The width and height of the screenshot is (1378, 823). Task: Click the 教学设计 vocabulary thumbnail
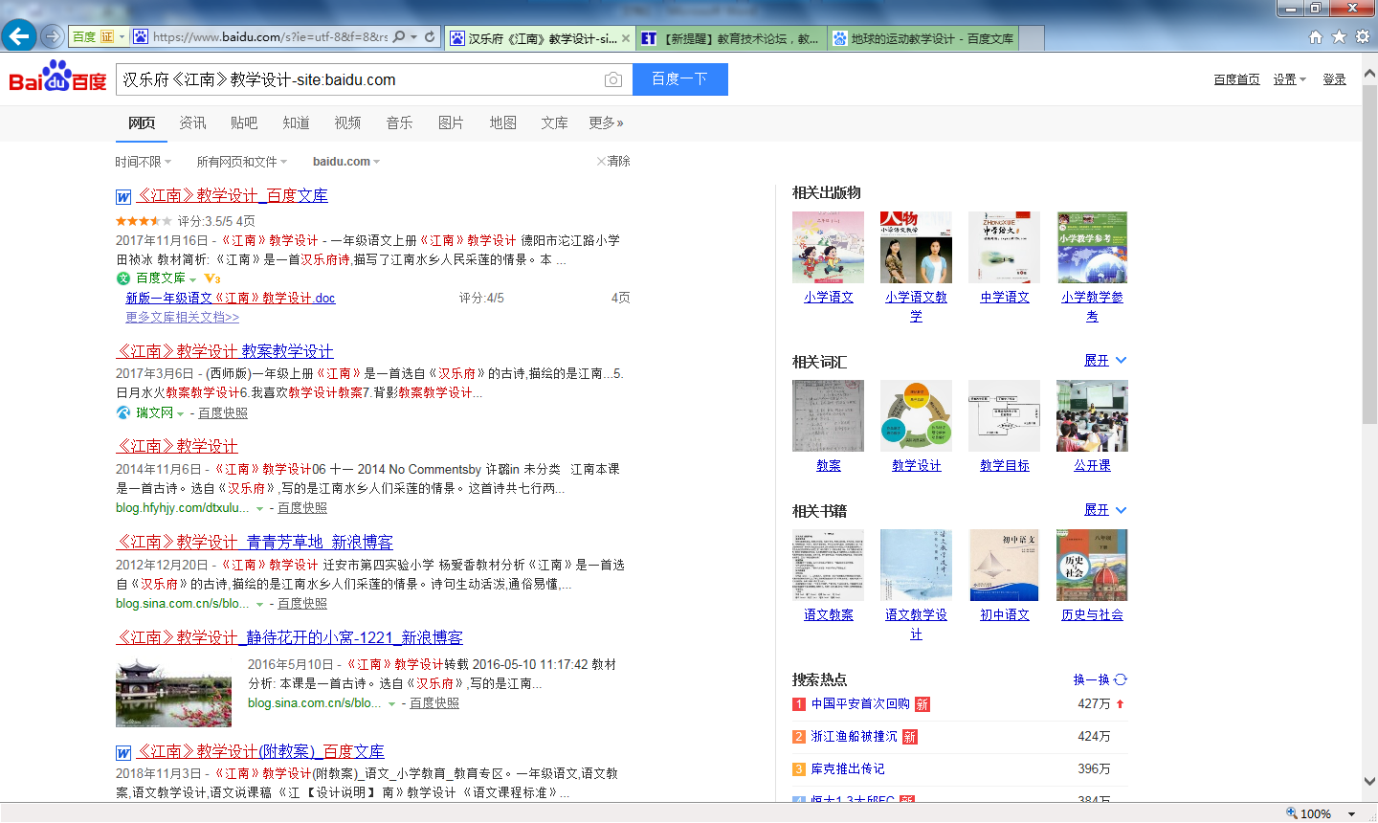(x=916, y=415)
